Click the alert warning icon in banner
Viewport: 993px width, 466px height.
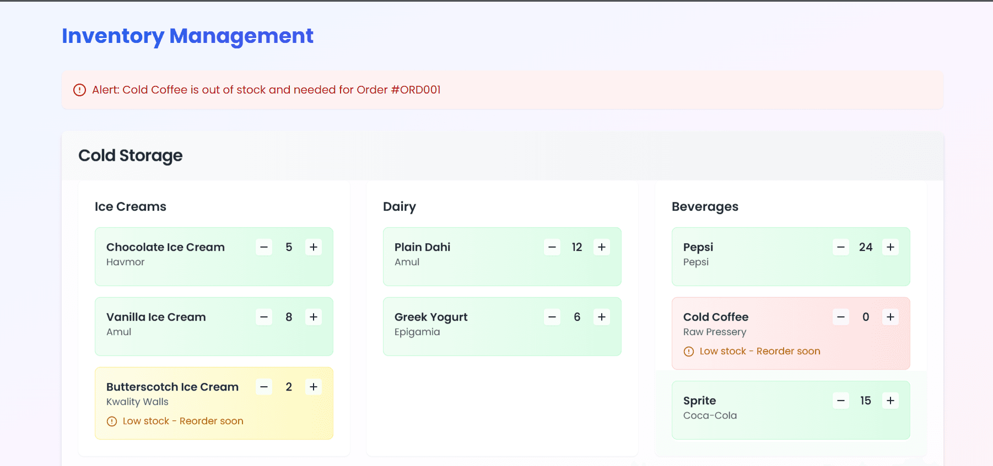[80, 90]
